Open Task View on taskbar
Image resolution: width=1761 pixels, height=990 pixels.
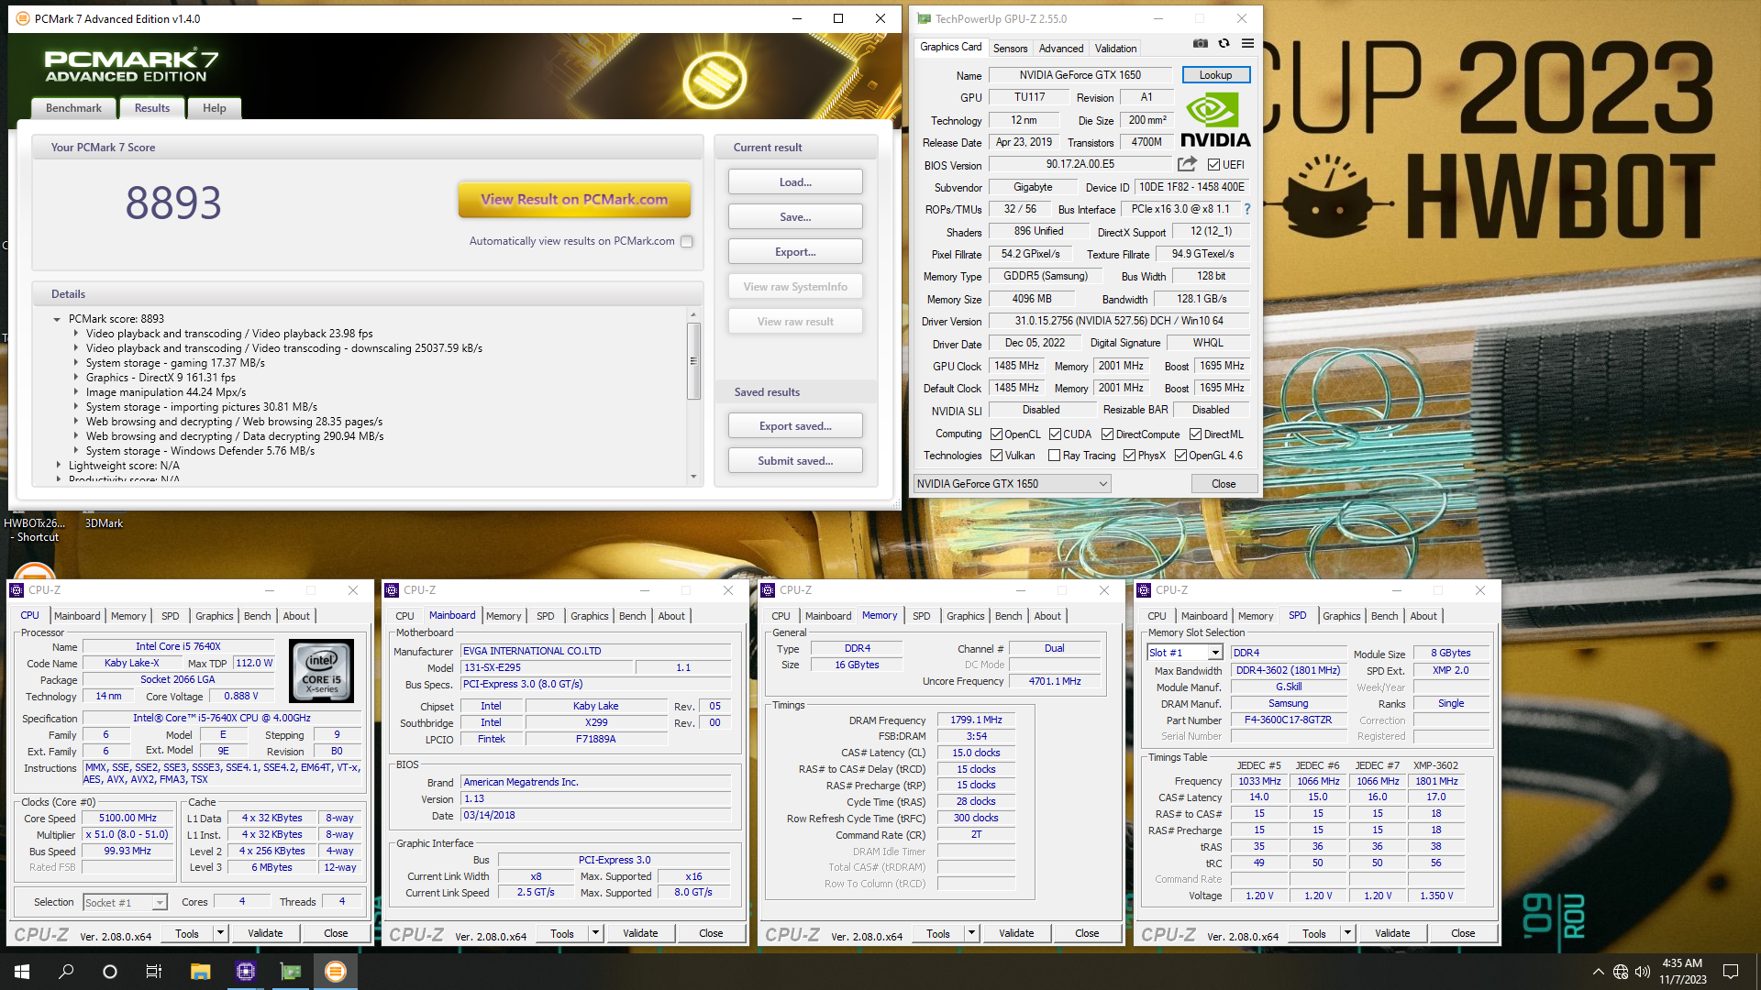pos(154,972)
